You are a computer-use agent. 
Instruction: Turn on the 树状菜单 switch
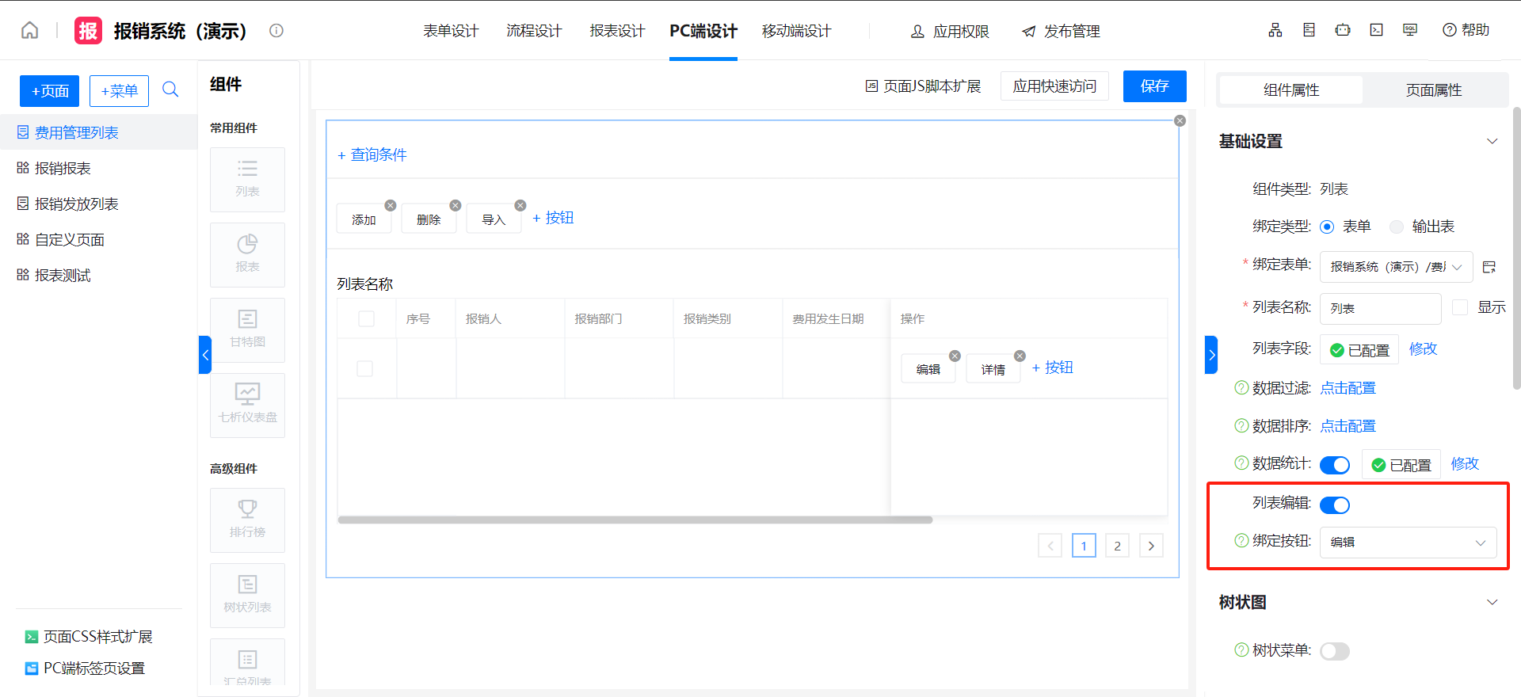[1335, 651]
